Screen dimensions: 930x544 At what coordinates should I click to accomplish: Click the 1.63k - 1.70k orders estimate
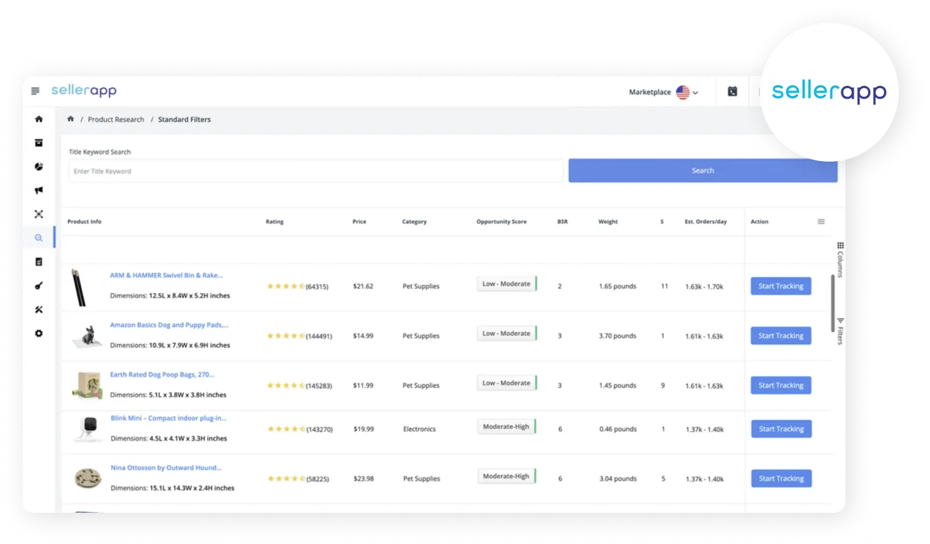[704, 287]
